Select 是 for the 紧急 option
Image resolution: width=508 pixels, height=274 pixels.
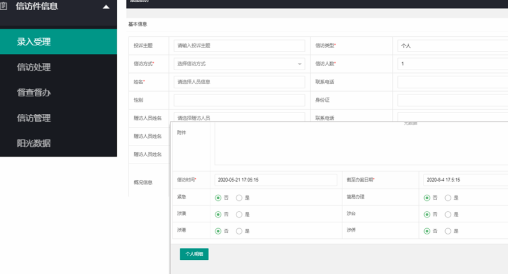239,198
